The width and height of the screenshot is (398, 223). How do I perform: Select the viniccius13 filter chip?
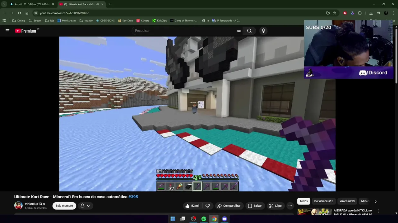[x=347, y=201]
